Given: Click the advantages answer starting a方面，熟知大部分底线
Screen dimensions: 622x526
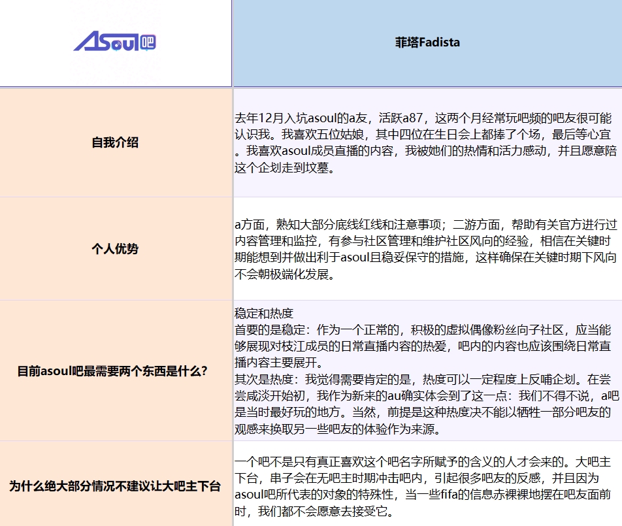Looking at the screenshot, I should pyautogui.click(x=426, y=249).
